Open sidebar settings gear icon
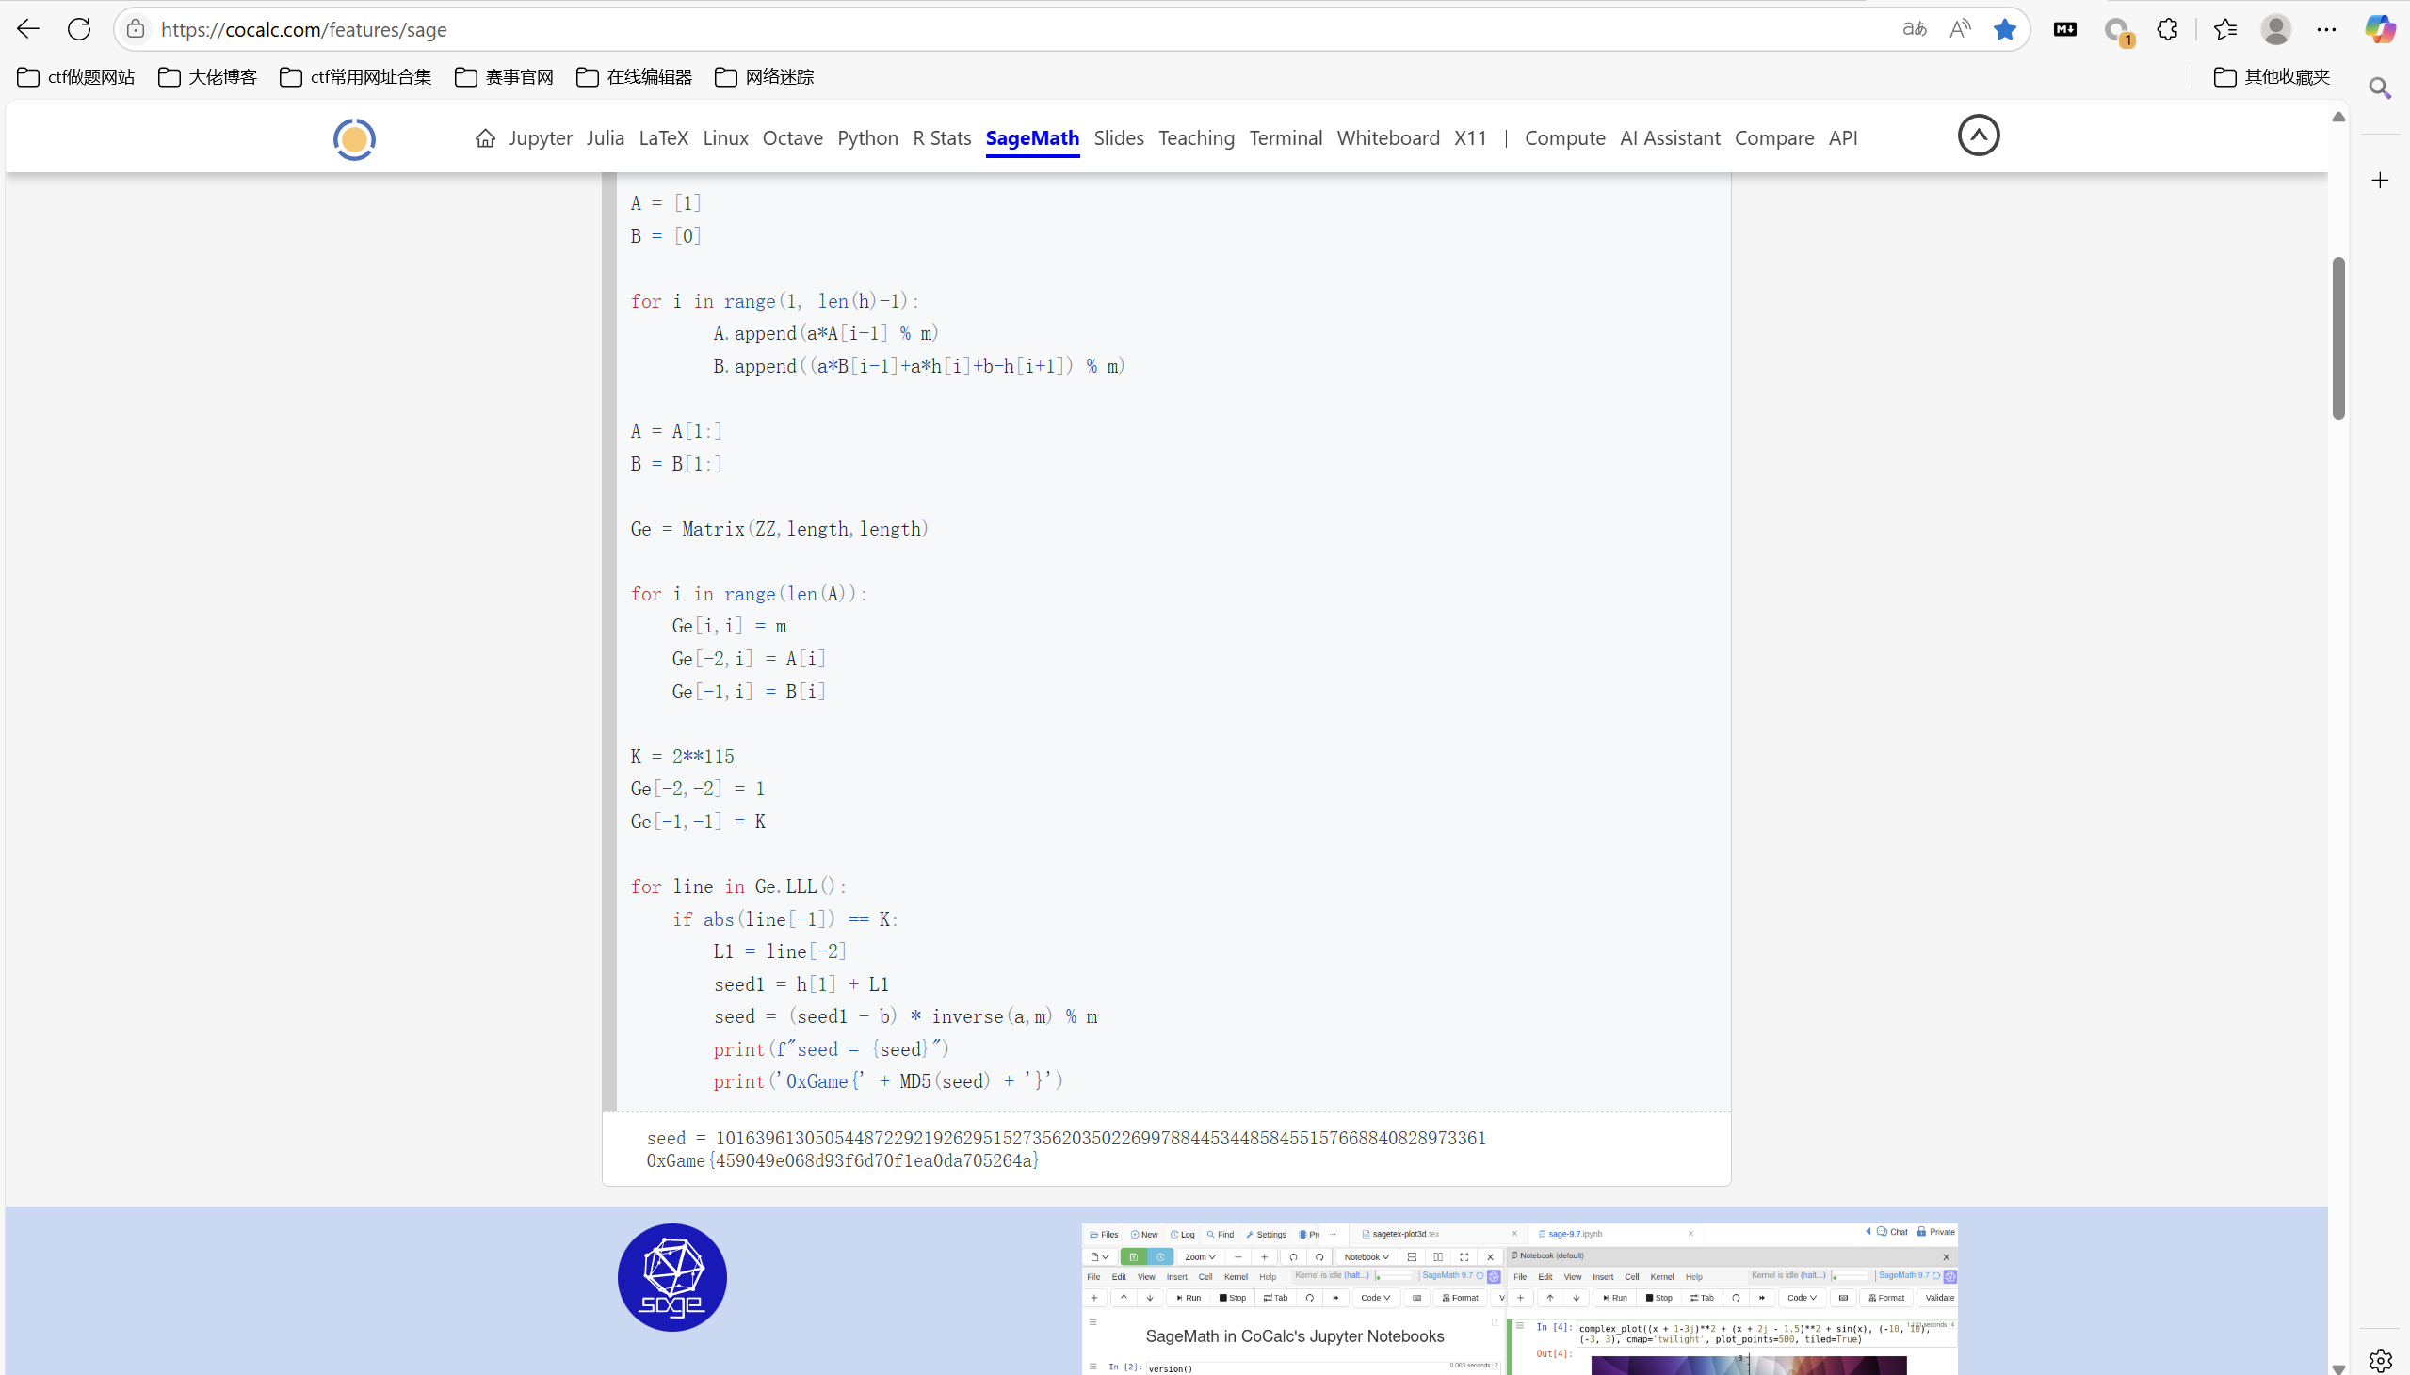 coord(2380,1360)
